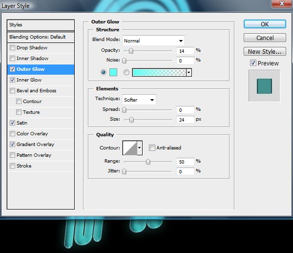
Task: Select the gradient radio button
Action: click(x=126, y=72)
